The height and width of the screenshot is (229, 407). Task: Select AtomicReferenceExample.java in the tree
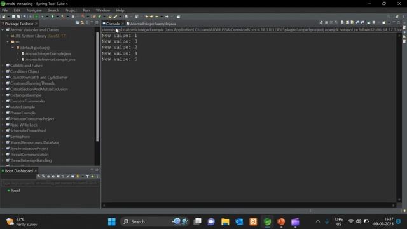coord(50,60)
